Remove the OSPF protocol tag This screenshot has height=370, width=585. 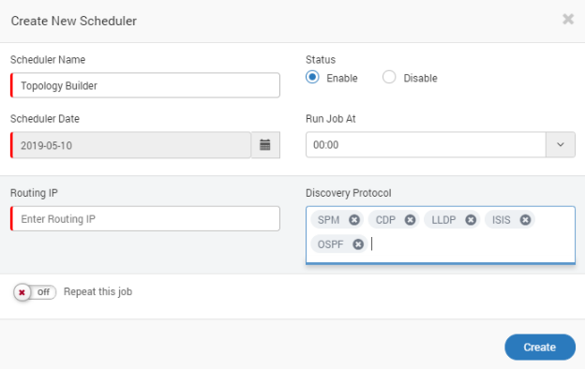coord(358,244)
